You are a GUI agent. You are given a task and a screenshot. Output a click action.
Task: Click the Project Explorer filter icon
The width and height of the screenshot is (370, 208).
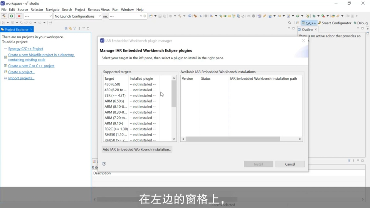coord(75,29)
